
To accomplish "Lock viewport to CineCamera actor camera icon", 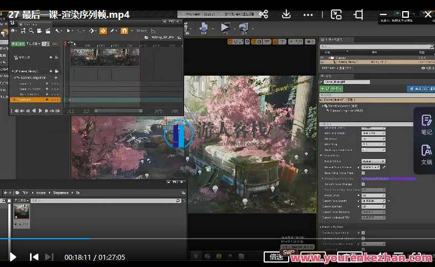I will point(57,71).
